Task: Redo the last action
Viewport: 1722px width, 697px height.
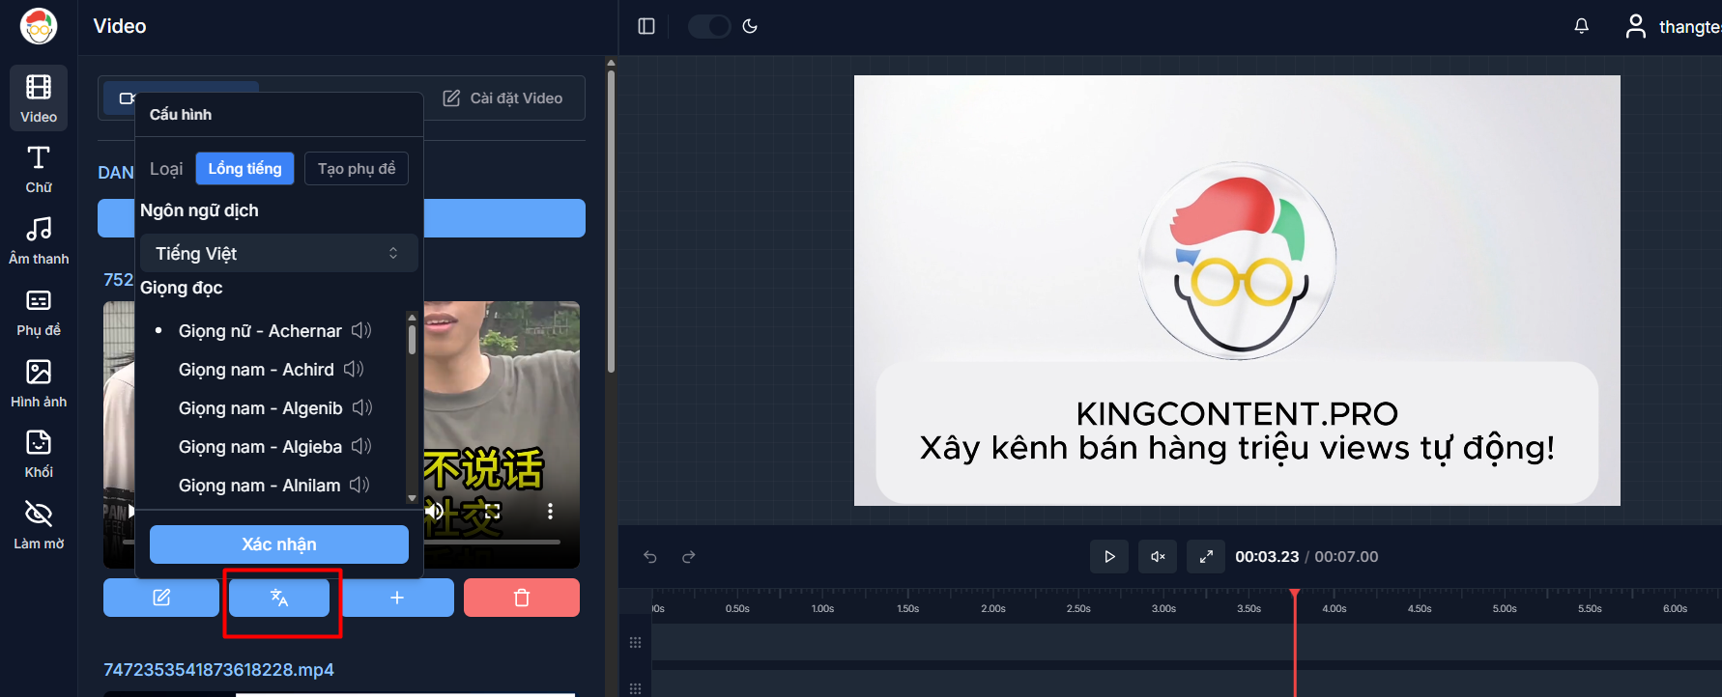Action: pyautogui.click(x=689, y=556)
